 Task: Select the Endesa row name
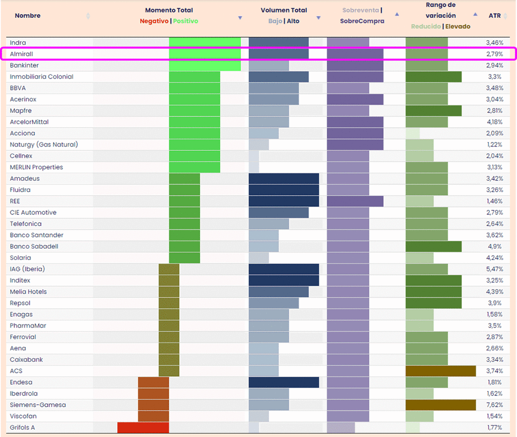21,382
